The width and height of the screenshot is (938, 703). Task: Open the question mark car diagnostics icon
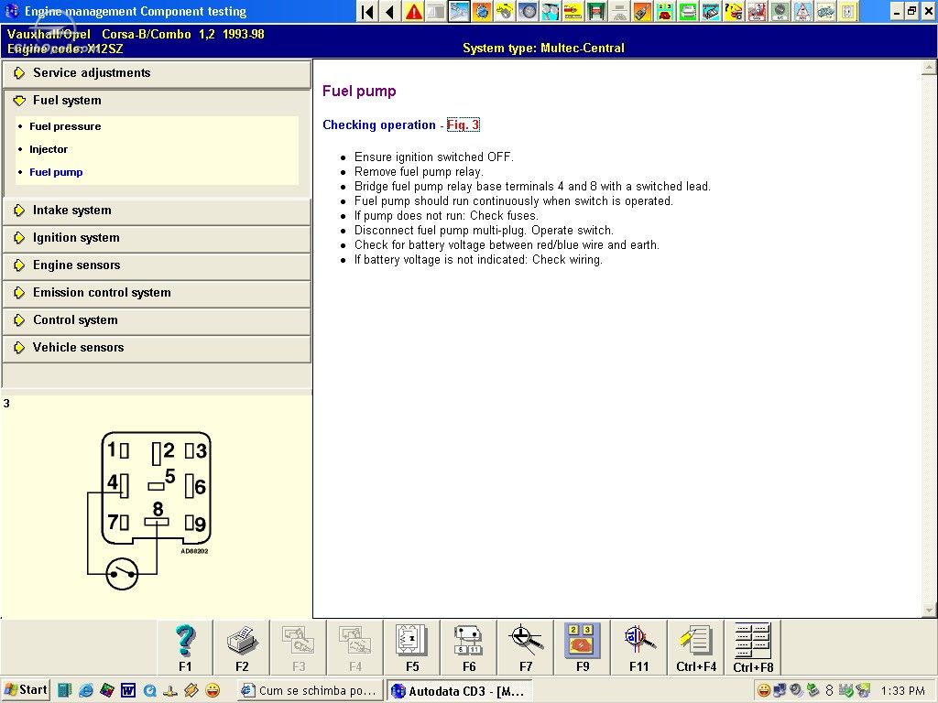click(x=734, y=11)
